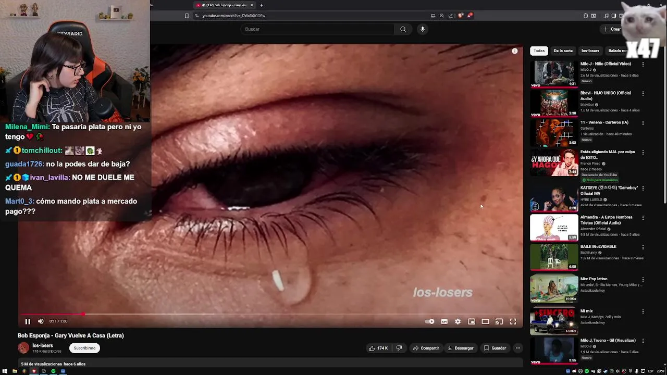667x375 pixels.
Task: Open the los-losers channel name link
Action: tap(43, 345)
